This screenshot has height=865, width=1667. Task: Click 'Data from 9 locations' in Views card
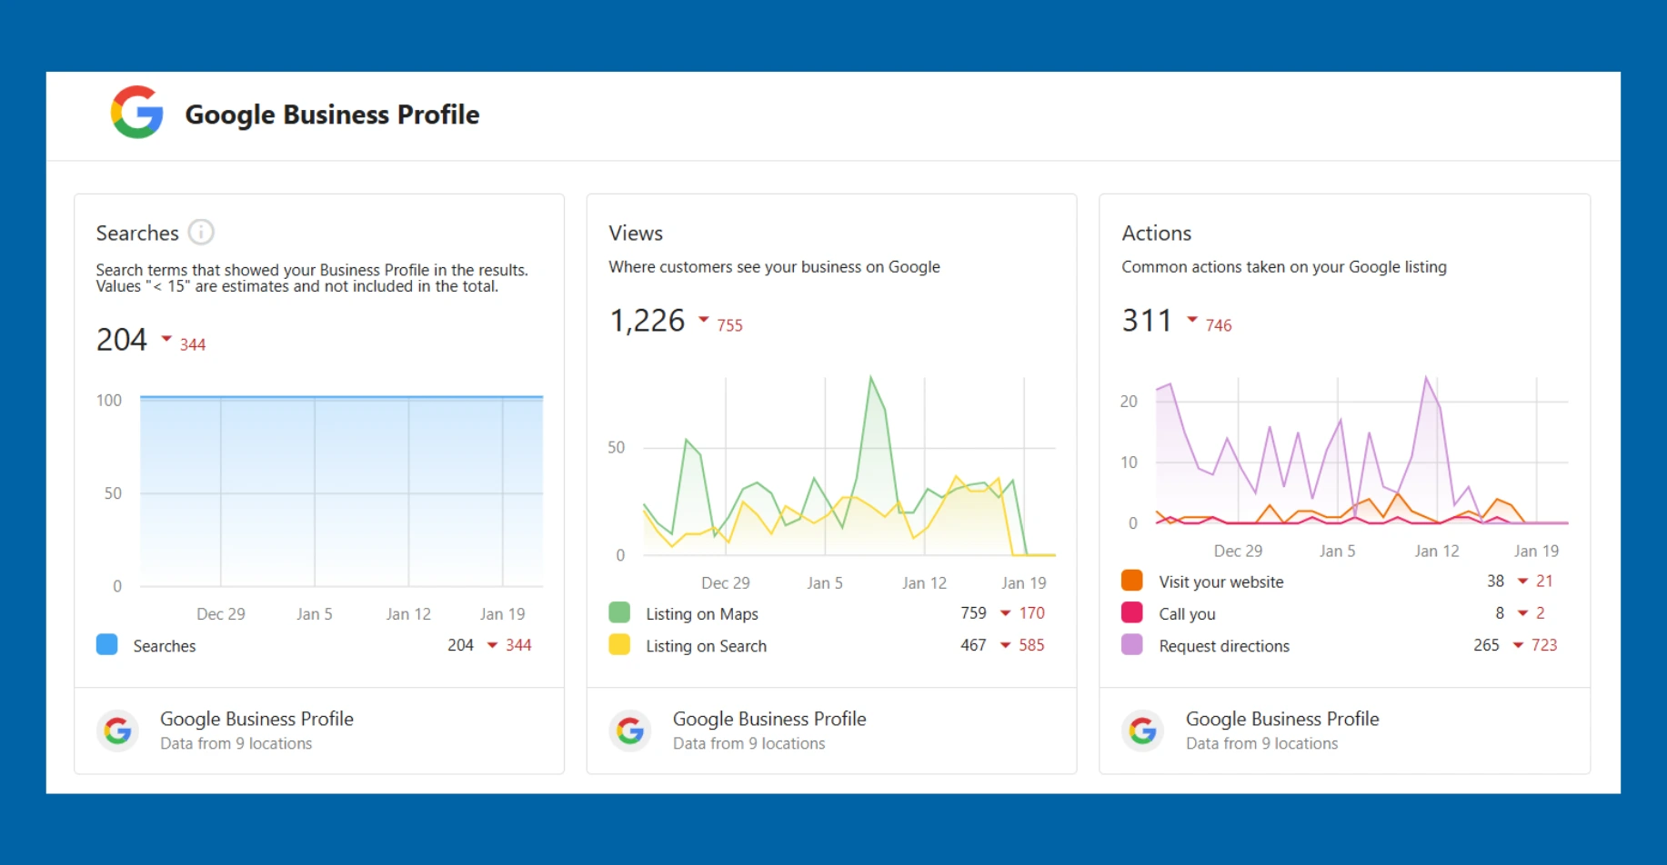[749, 744]
